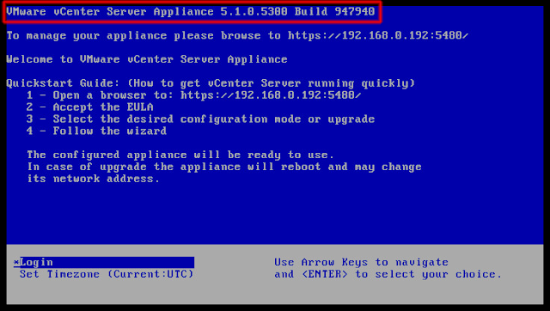Click 'The configured appliance will be ready' line
Viewport: 550px width, 311px height.
click(180, 155)
